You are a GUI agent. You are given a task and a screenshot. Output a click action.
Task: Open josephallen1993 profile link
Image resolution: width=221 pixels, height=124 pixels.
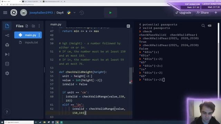[x=41, y=13]
